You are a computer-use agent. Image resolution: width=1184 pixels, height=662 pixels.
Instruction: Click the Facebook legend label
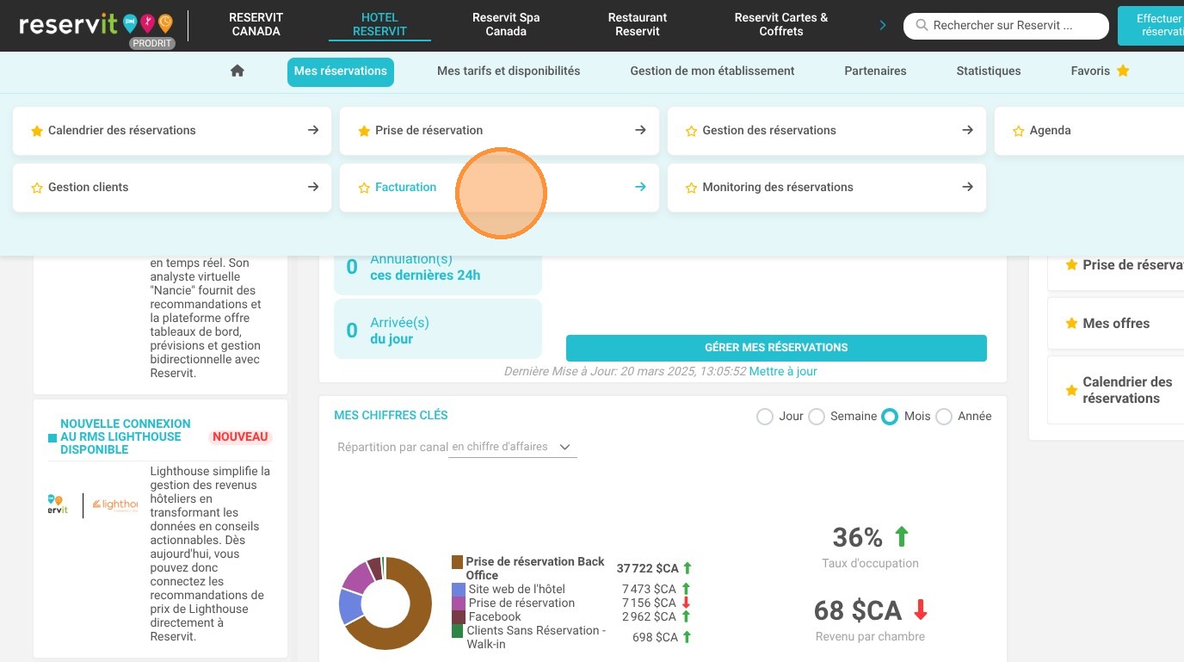495,617
